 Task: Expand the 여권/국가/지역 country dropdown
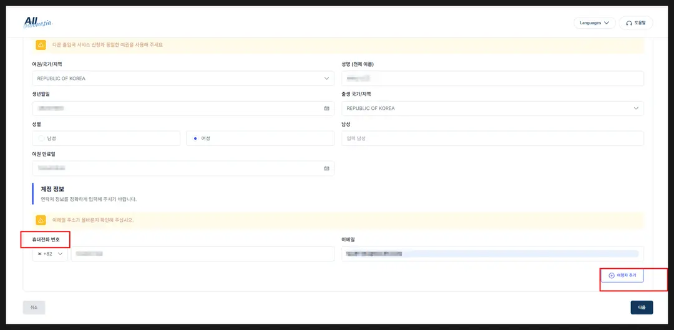tap(183, 79)
